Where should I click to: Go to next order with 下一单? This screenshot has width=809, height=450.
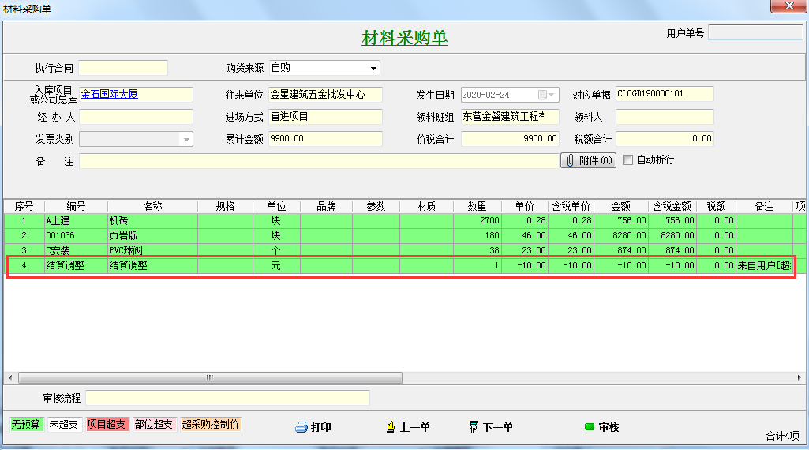pyautogui.click(x=474, y=427)
